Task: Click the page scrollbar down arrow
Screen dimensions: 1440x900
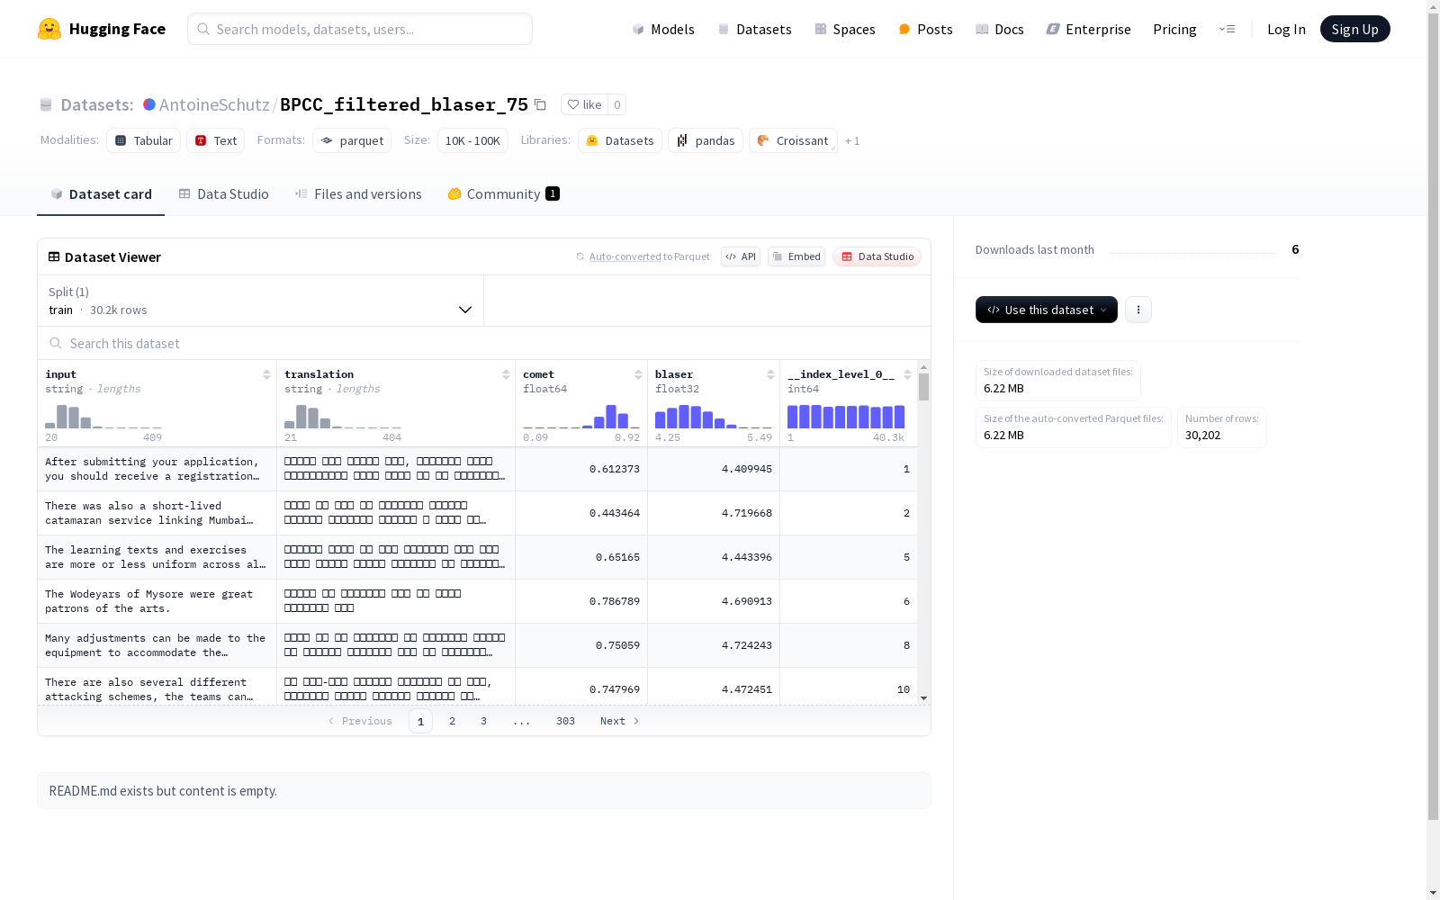Action: pos(1433,893)
